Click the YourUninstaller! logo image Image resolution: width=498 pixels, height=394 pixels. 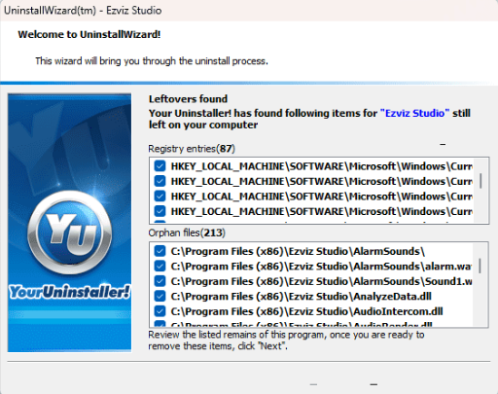coord(69,223)
